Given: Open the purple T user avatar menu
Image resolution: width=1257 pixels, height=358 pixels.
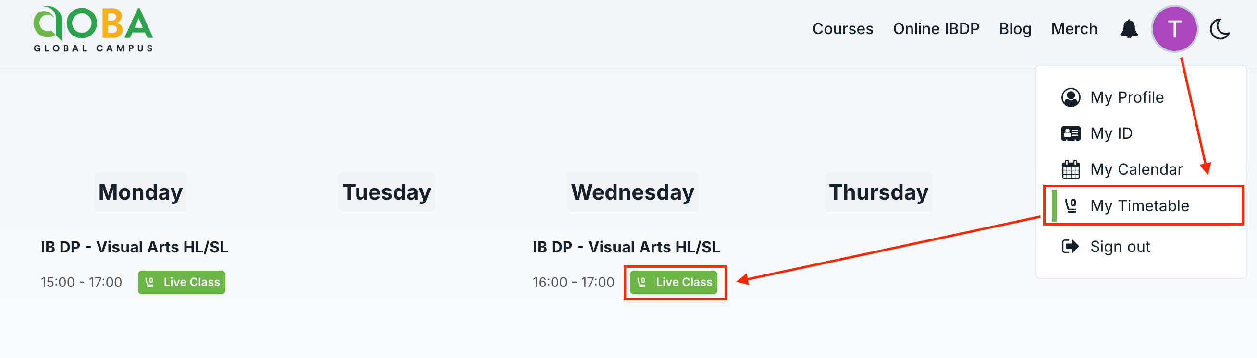Looking at the screenshot, I should [x=1174, y=29].
